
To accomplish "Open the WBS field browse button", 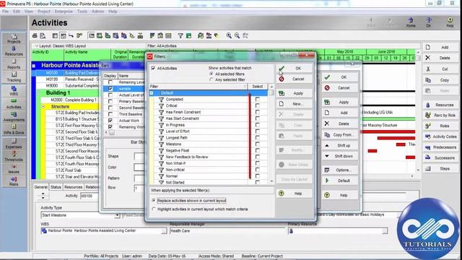I will (164, 231).
